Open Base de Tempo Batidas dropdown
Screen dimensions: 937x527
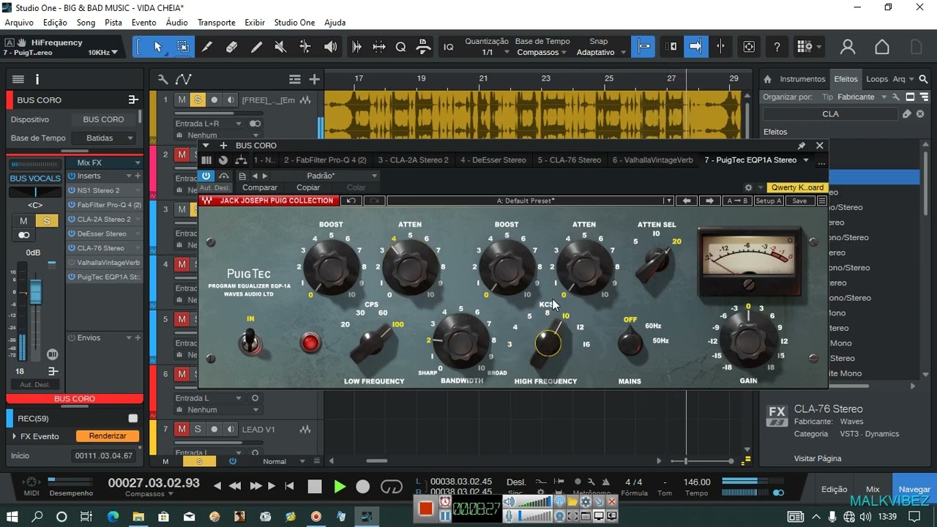coord(105,138)
